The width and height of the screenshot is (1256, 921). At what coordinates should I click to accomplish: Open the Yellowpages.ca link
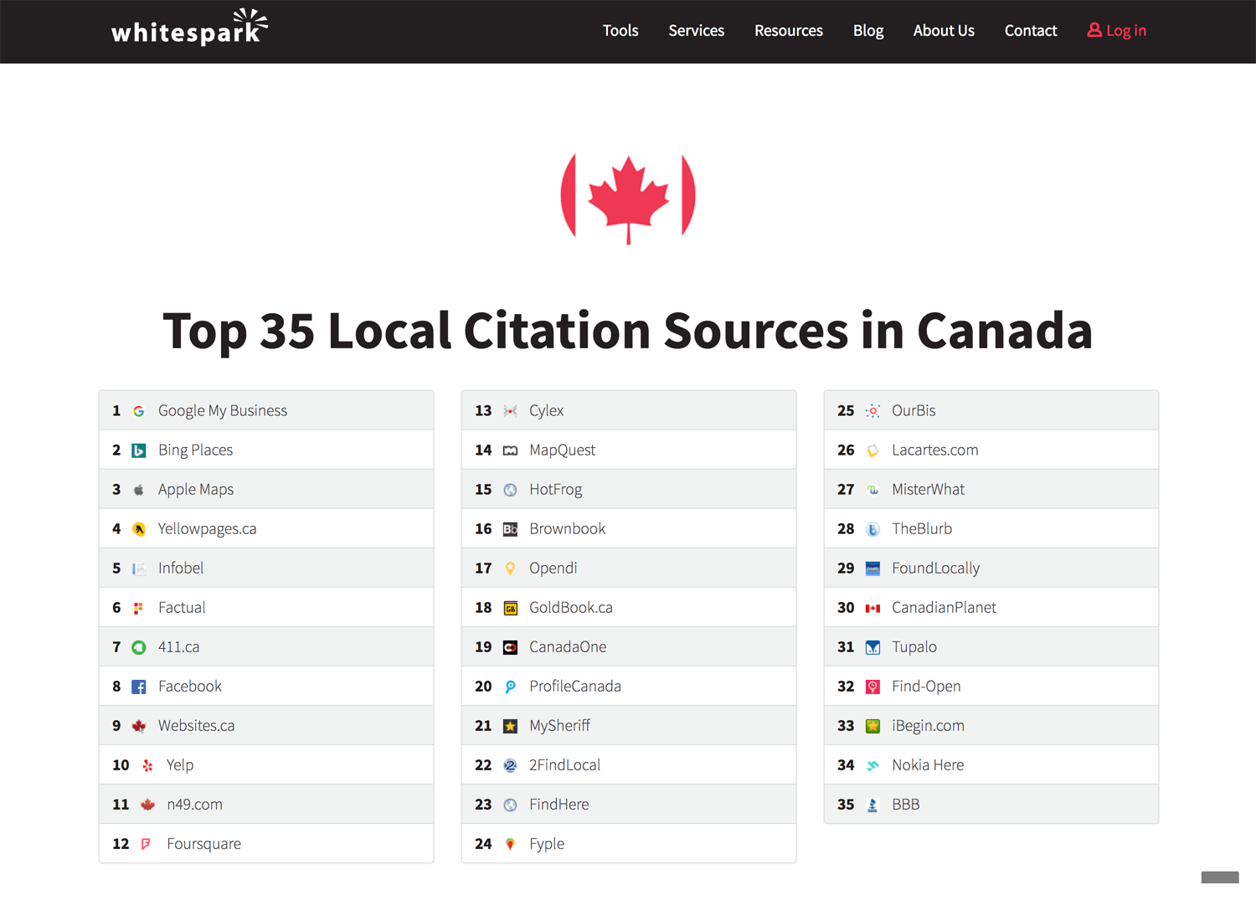click(208, 529)
